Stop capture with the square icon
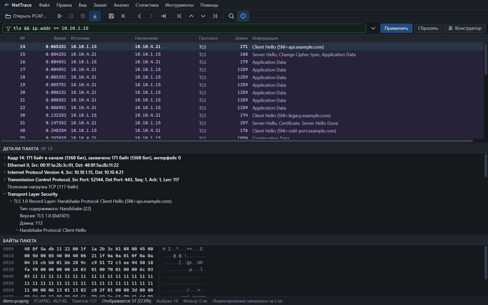The image size is (488, 305). pyautogui.click(x=71, y=16)
